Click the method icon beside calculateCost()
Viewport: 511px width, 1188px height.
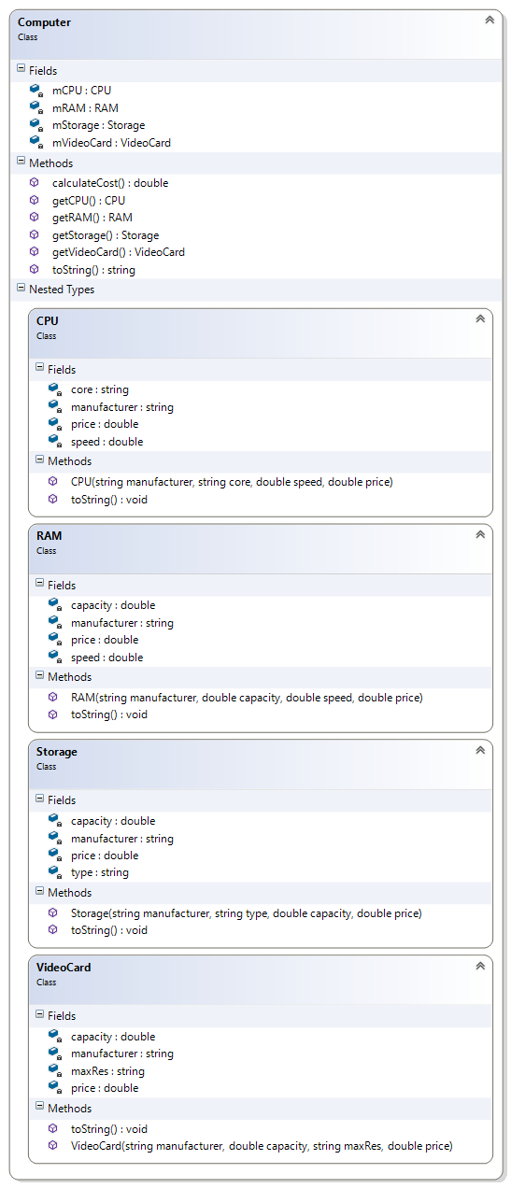coord(35,183)
